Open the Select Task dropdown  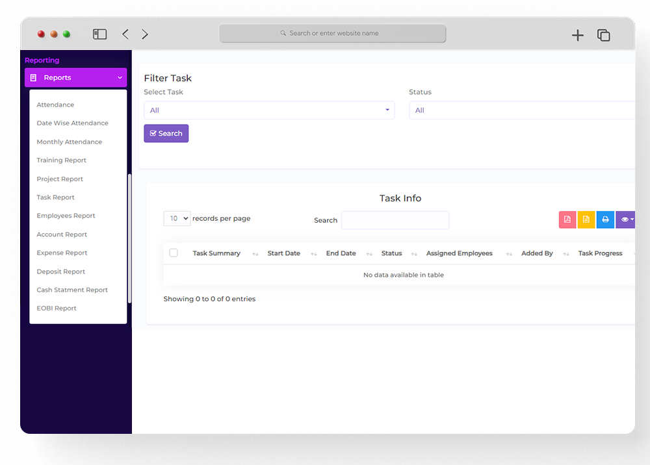click(269, 110)
